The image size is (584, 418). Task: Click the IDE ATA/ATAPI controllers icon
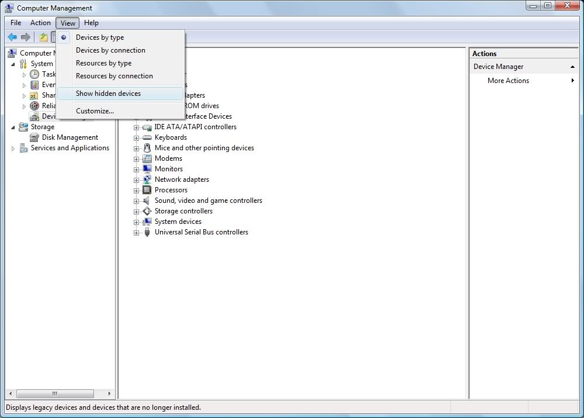pos(147,127)
